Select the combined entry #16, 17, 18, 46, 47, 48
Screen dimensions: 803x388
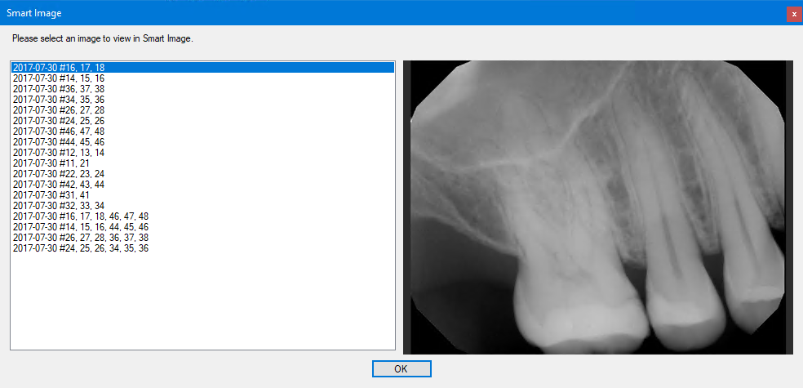point(81,216)
